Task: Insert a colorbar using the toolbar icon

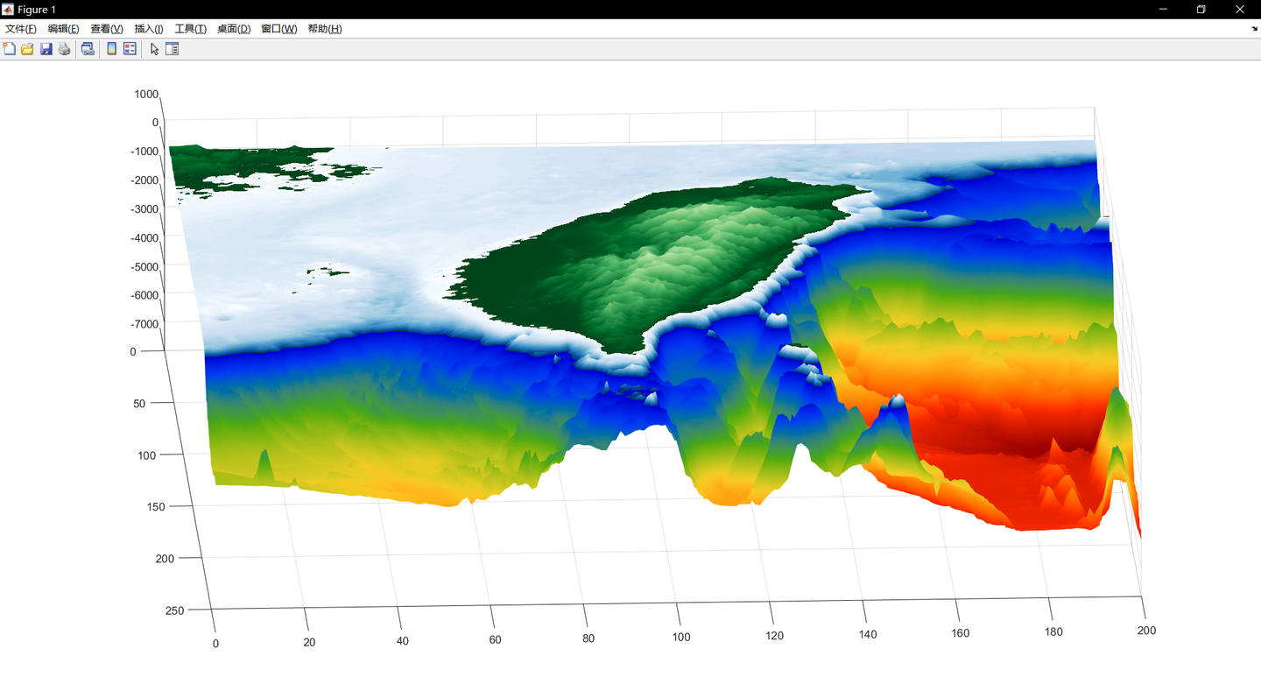Action: pyautogui.click(x=111, y=49)
